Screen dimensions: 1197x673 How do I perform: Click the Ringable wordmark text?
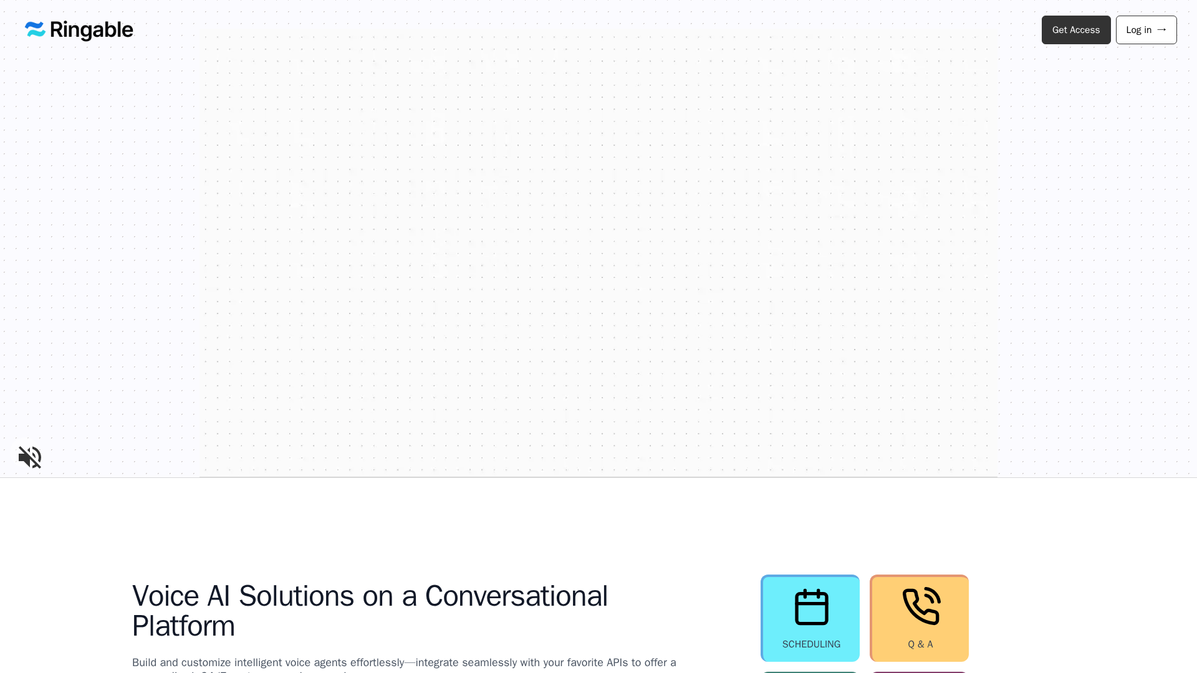click(x=91, y=30)
